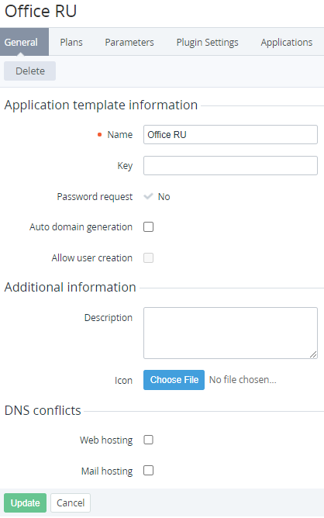This screenshot has height=518, width=324.
Task: Switch to the Plans tab
Action: pos(71,43)
